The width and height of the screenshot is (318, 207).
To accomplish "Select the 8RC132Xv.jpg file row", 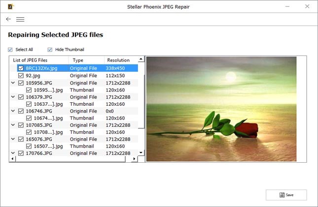I will tap(41, 68).
